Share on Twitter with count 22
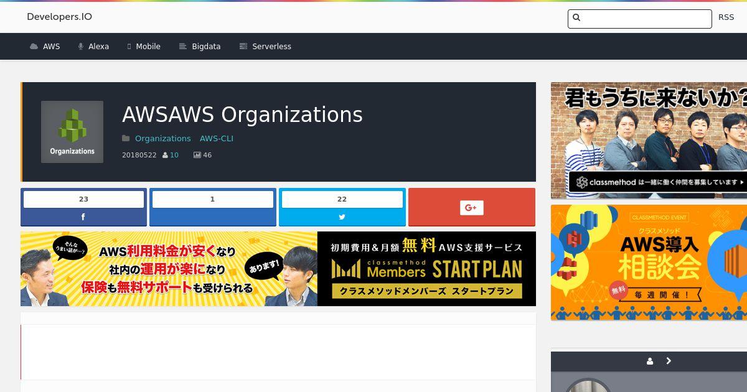Viewport: 747px width, 392px height. click(342, 207)
